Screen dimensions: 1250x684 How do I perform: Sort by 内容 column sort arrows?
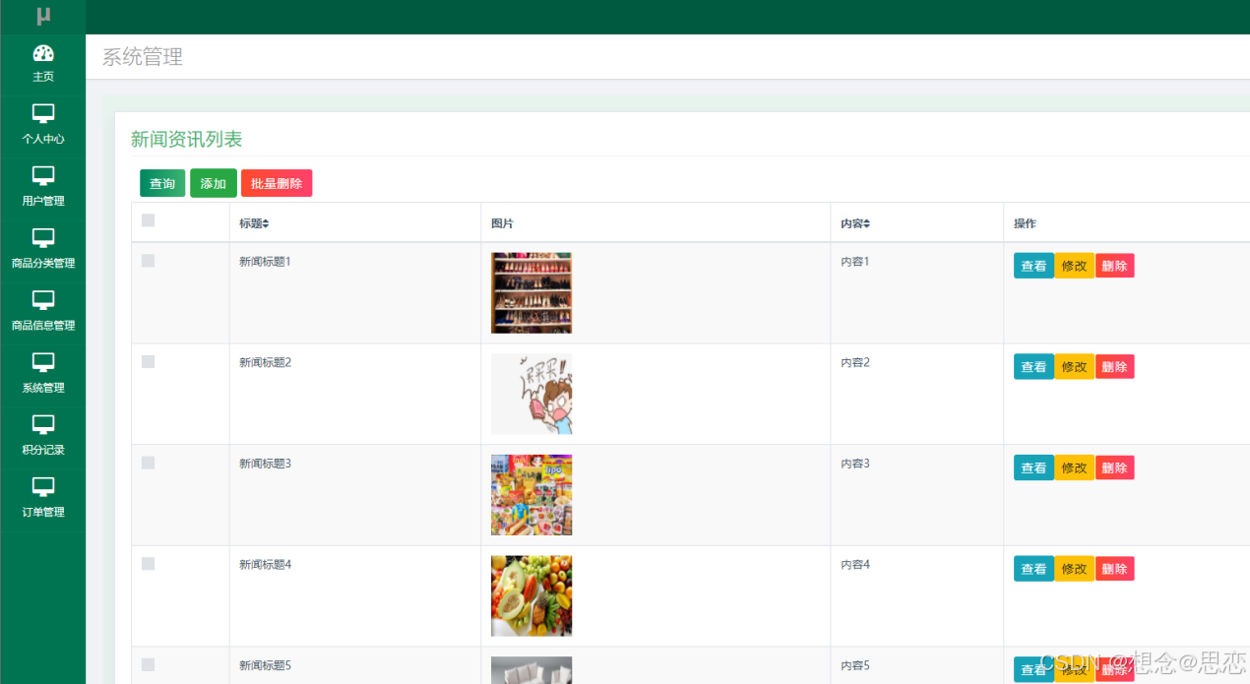tap(867, 224)
